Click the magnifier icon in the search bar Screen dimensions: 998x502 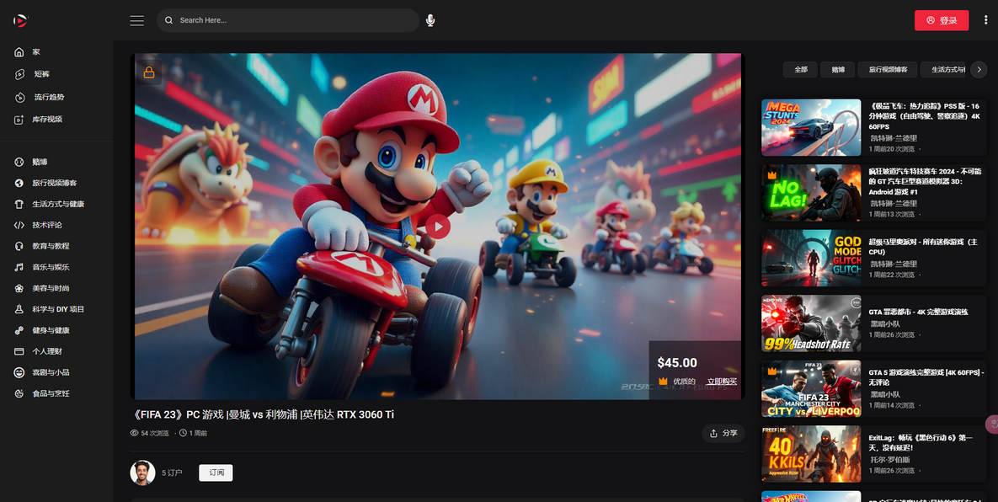[x=168, y=20]
